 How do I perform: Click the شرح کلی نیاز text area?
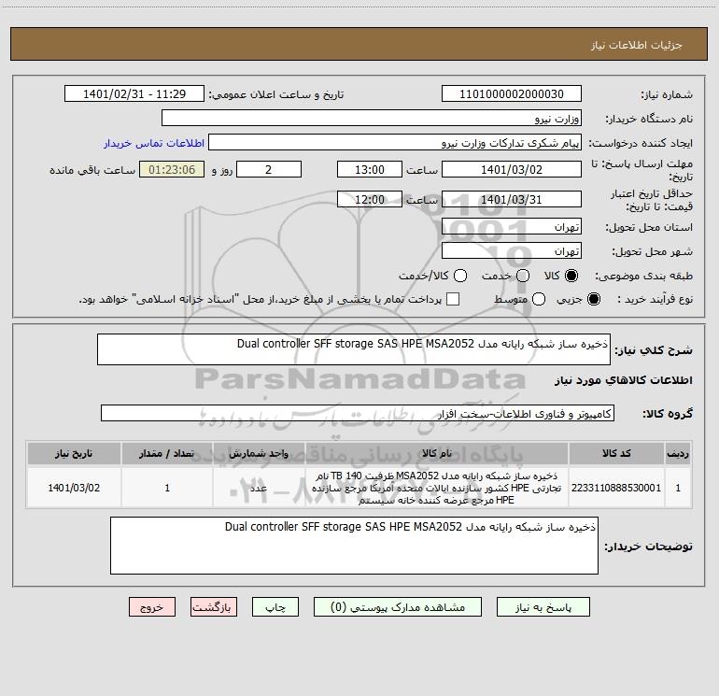coord(354,349)
